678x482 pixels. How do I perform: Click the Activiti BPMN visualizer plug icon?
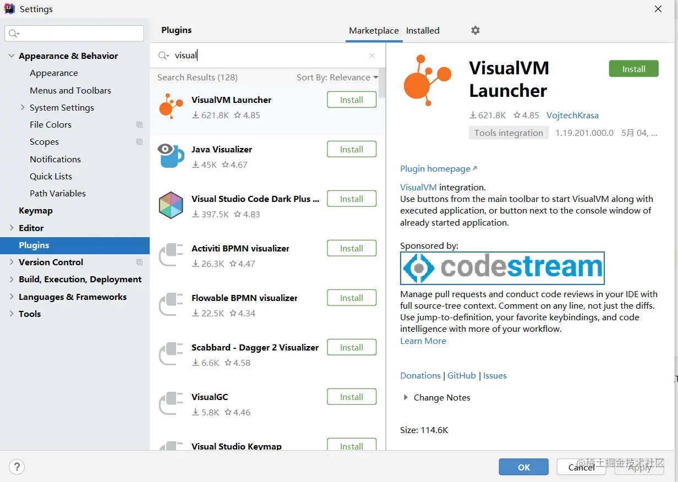pyautogui.click(x=171, y=255)
